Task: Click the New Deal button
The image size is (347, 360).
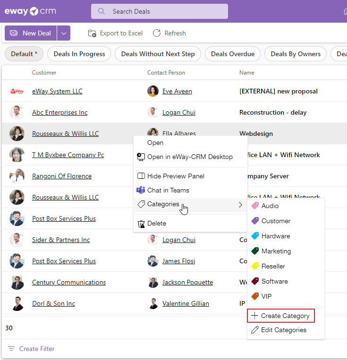Action: point(31,33)
